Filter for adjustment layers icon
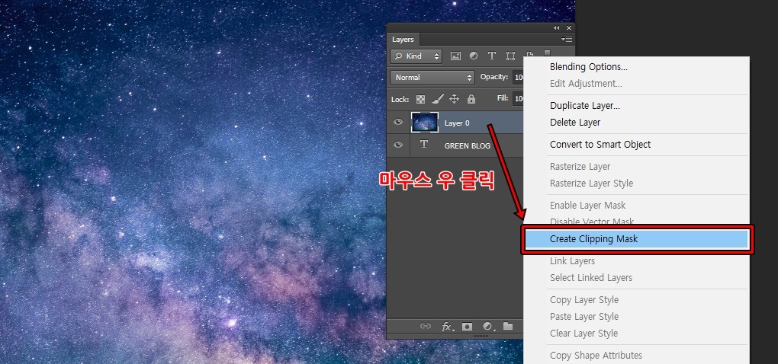778x364 pixels. coord(474,56)
